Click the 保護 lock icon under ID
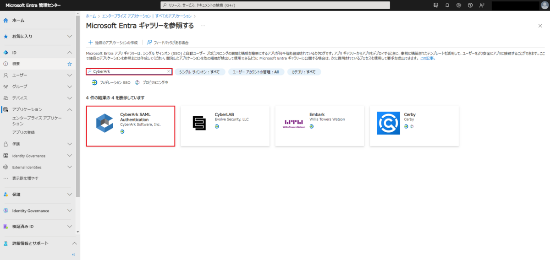The height and width of the screenshot is (260, 550). click(5, 144)
